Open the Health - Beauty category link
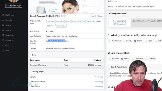 pyautogui.click(x=97, y=16)
